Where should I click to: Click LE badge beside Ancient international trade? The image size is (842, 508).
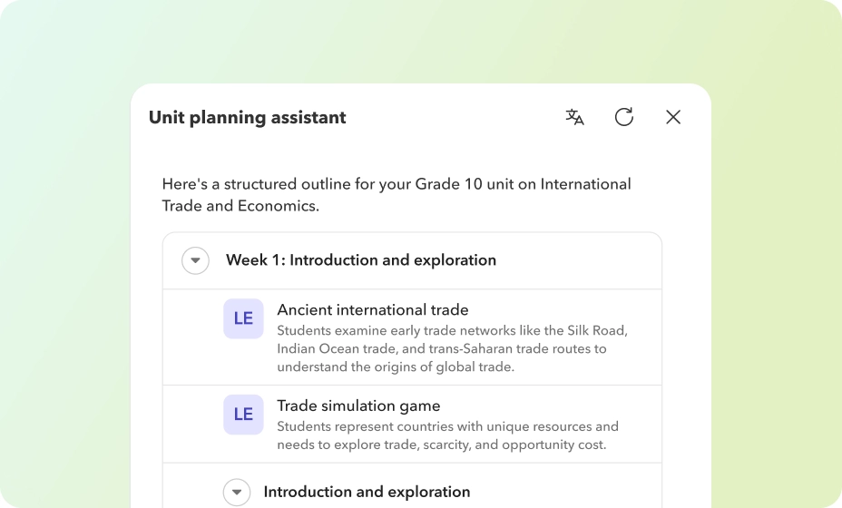tap(243, 318)
